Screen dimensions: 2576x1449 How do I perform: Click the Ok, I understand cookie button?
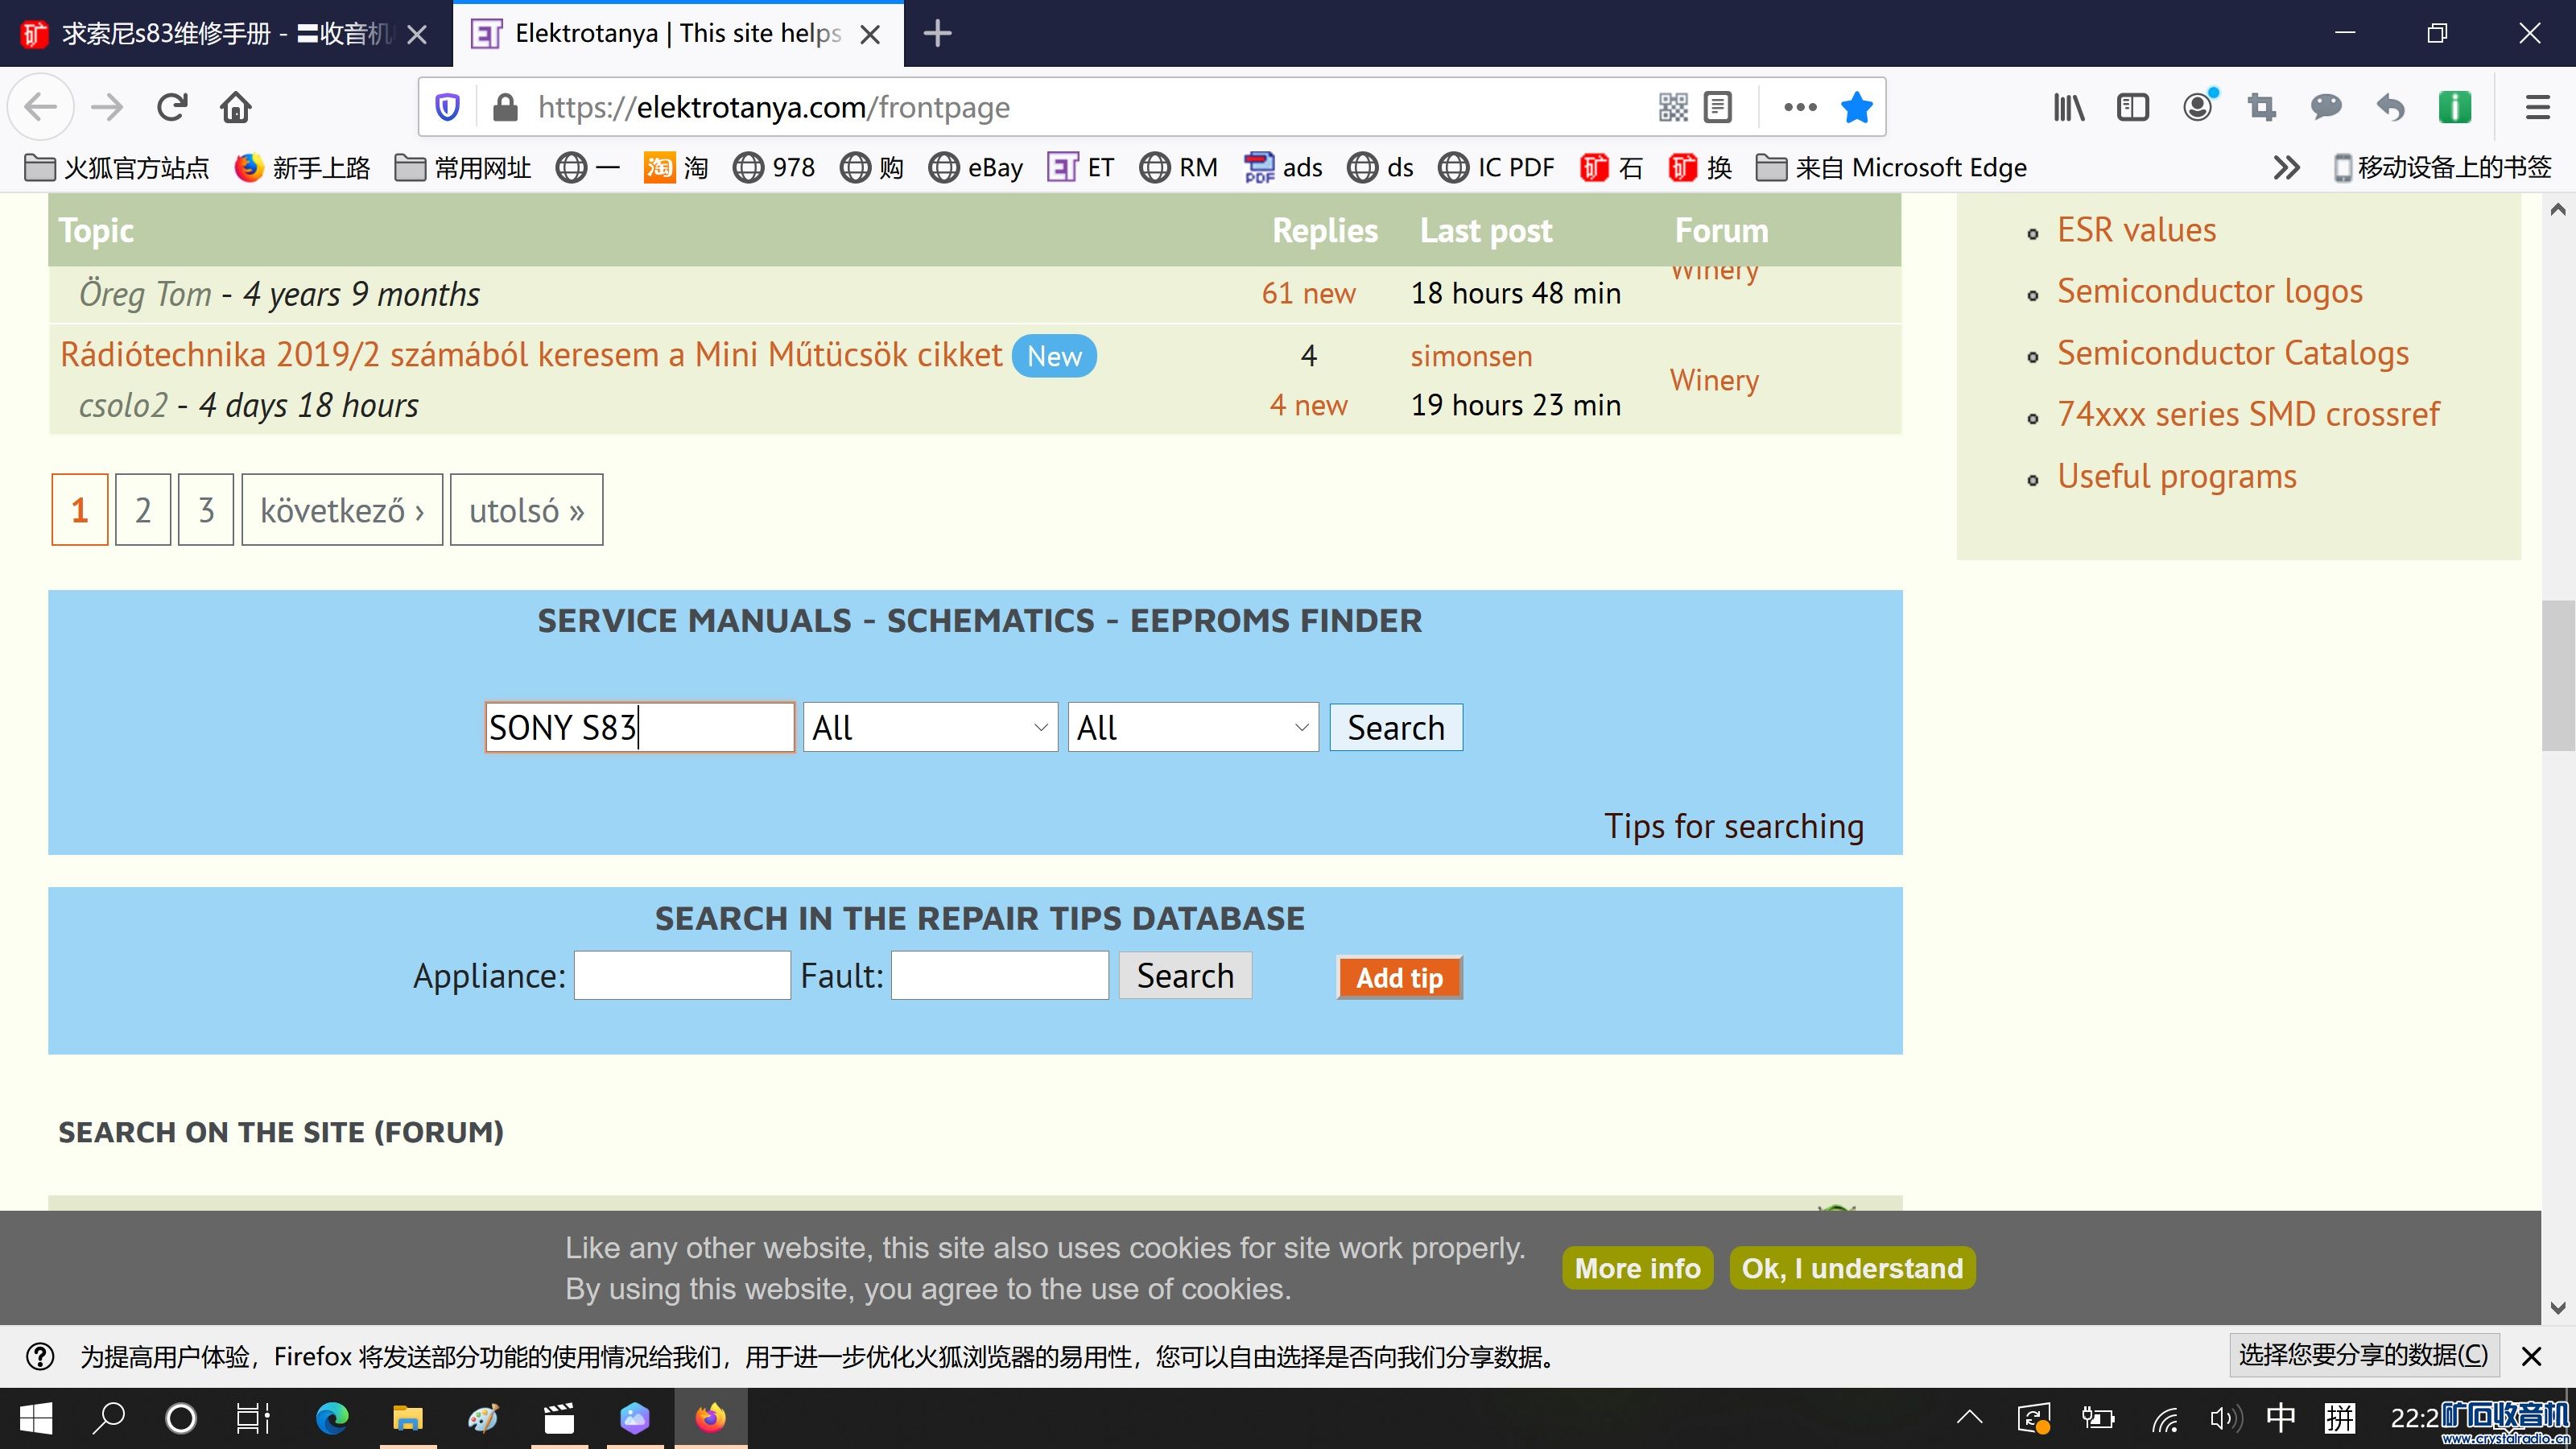(1851, 1268)
